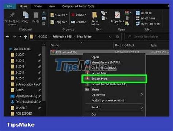Viewport: 173px width, 131px height.
Task: Open the Move to dropdown
Action: tap(59, 15)
